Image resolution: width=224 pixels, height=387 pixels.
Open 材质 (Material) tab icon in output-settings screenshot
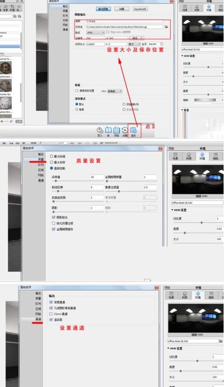[x=197, y=7]
